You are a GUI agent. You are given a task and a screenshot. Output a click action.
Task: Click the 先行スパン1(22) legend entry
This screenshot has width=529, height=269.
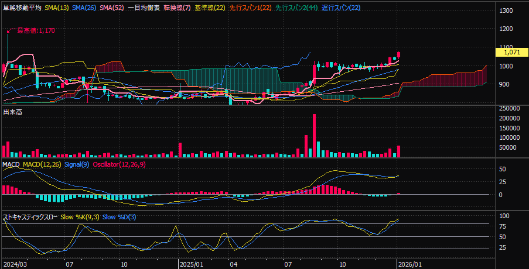point(250,8)
